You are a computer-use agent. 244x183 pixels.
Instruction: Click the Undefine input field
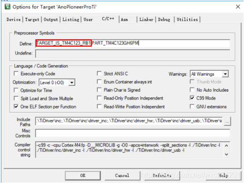pyautogui.click(x=133, y=54)
